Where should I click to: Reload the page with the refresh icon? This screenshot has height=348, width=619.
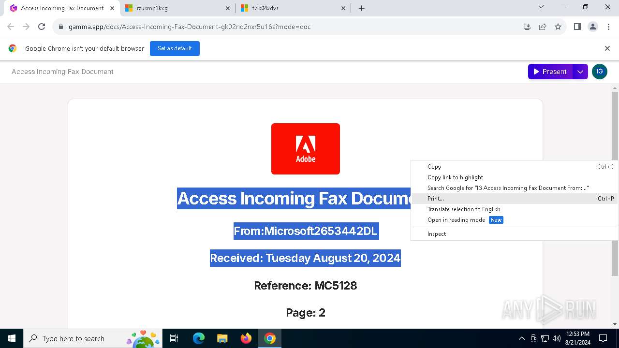pyautogui.click(x=42, y=27)
